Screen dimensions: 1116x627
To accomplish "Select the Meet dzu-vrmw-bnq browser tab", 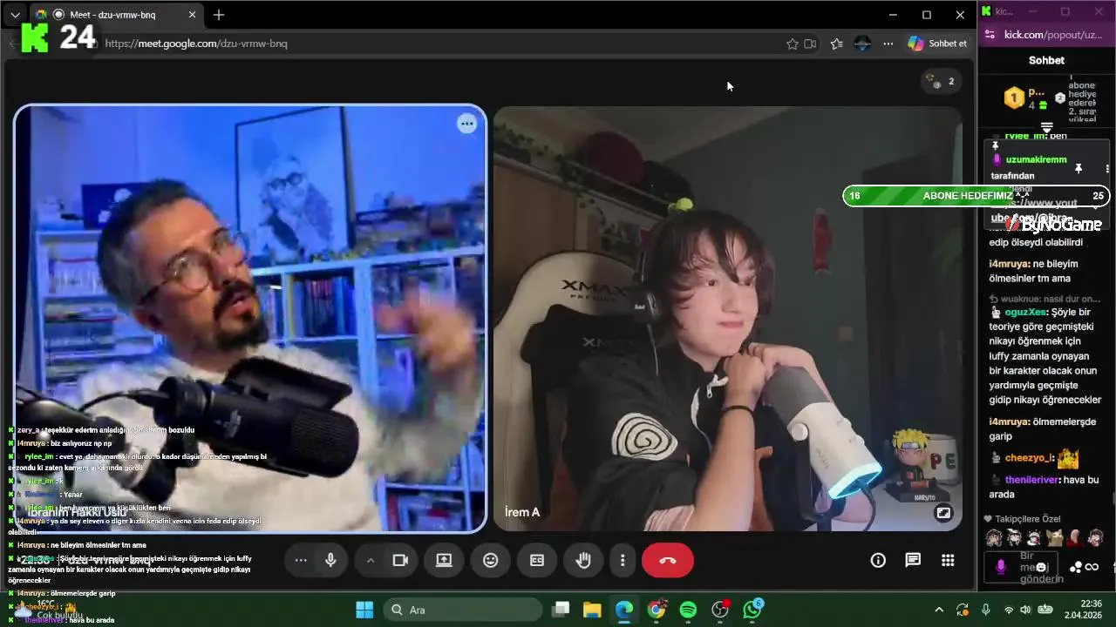I will (118, 15).
